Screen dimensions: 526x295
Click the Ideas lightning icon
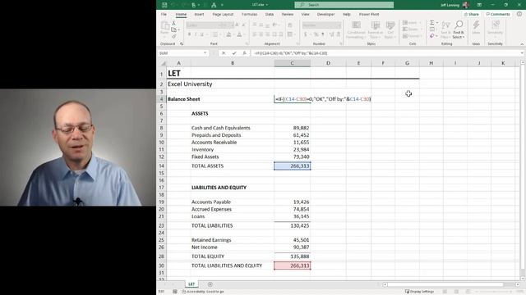(476, 25)
